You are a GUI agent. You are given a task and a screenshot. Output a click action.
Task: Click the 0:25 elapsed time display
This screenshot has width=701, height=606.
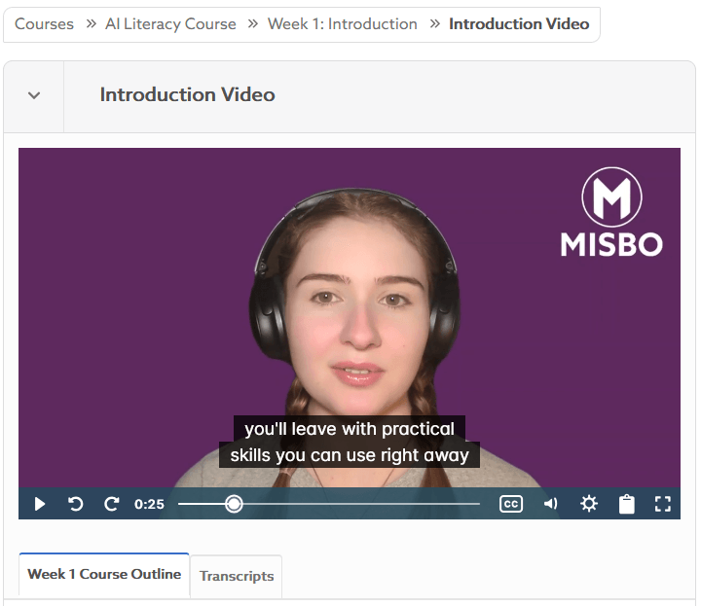point(149,504)
